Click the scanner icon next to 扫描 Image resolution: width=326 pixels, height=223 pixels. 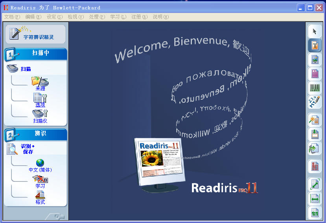(x=12, y=68)
